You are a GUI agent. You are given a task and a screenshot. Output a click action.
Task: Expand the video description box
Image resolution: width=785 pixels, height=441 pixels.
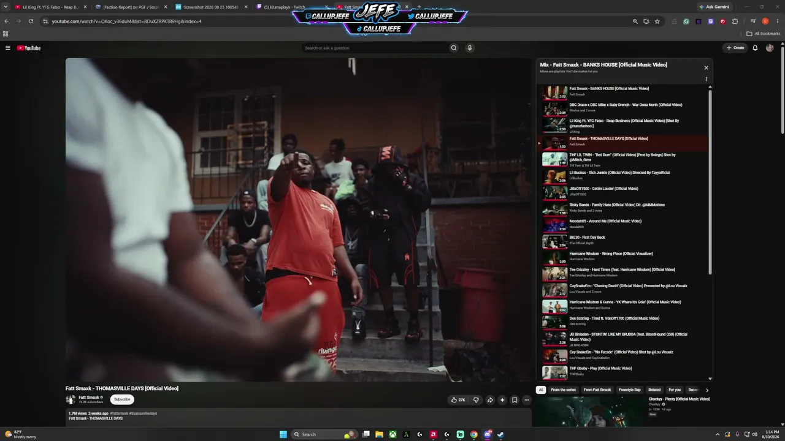tap(299, 417)
